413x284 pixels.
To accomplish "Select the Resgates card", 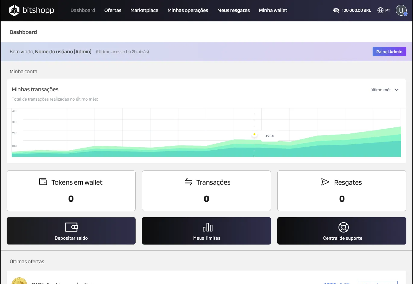I will click(342, 191).
